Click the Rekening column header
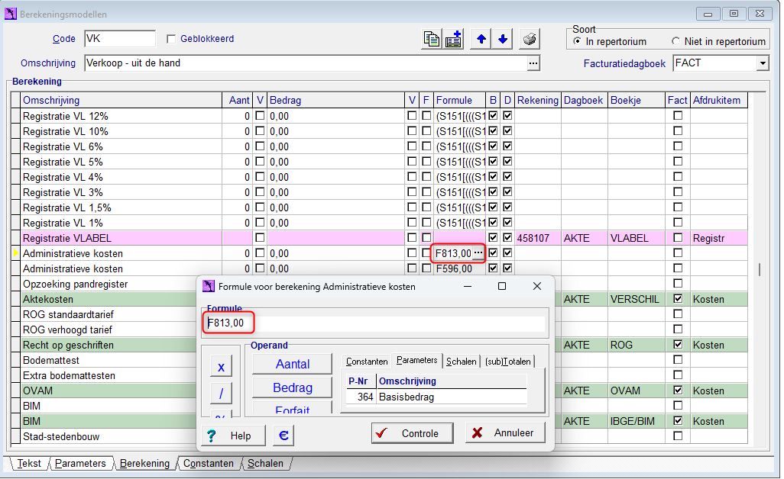Screen dimensions: 784x479 538,100
